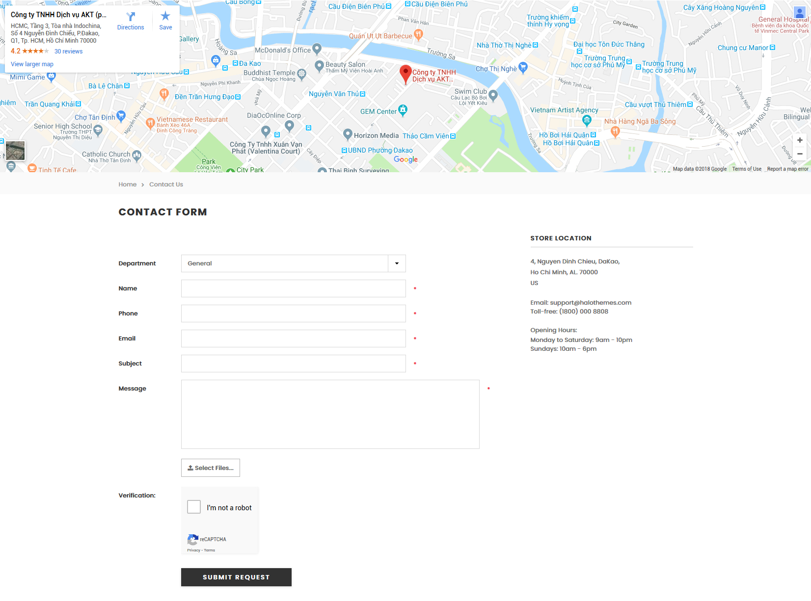Zoom out the map with minus button
The image size is (811, 601).
[800, 154]
